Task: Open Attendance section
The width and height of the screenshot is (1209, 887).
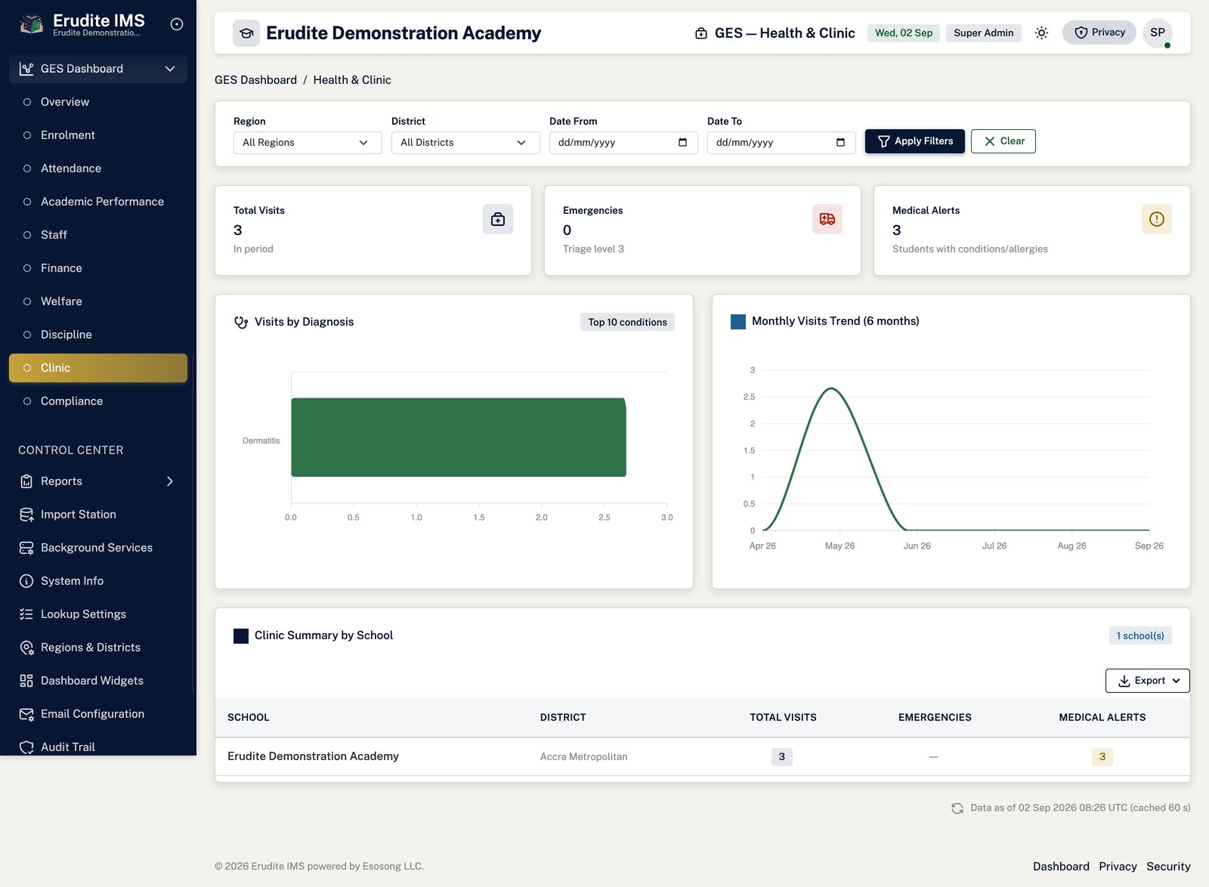Action: click(x=98, y=168)
